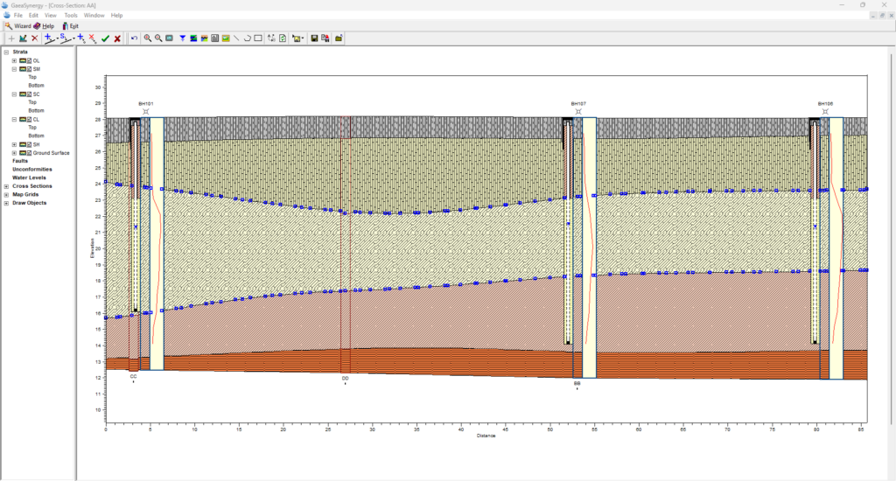Expand the Cross Sections tree node
This screenshot has width=896, height=481.
[x=7, y=186]
